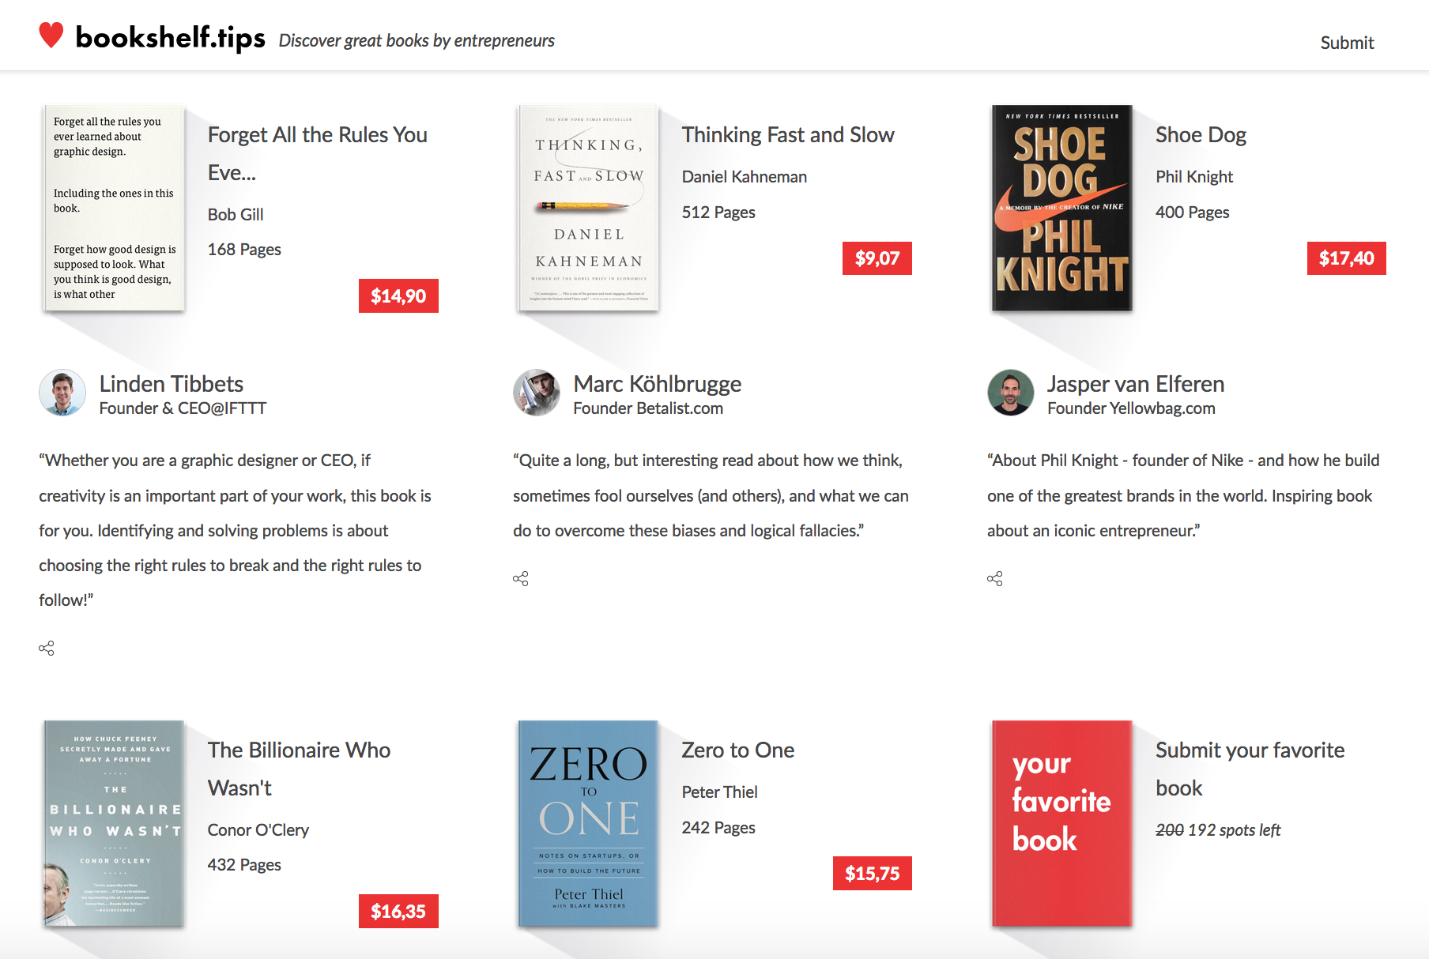Open Linden Tibbets' profile avatar

click(x=62, y=393)
